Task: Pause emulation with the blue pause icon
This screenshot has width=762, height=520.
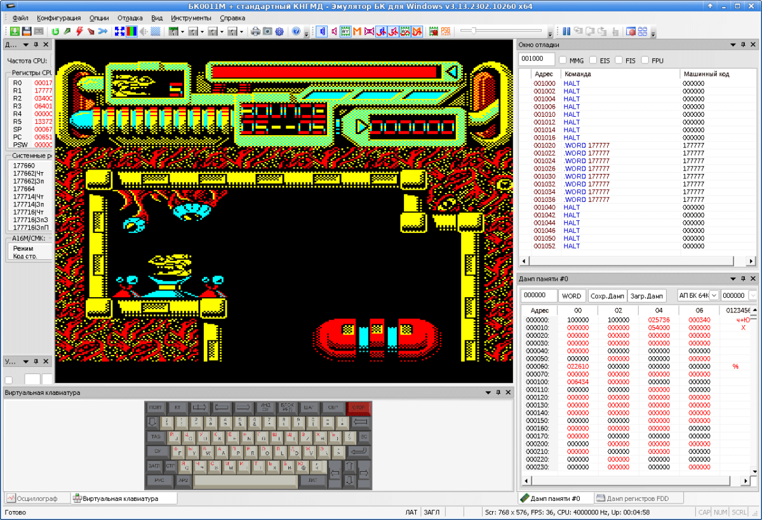Action: 566,31
